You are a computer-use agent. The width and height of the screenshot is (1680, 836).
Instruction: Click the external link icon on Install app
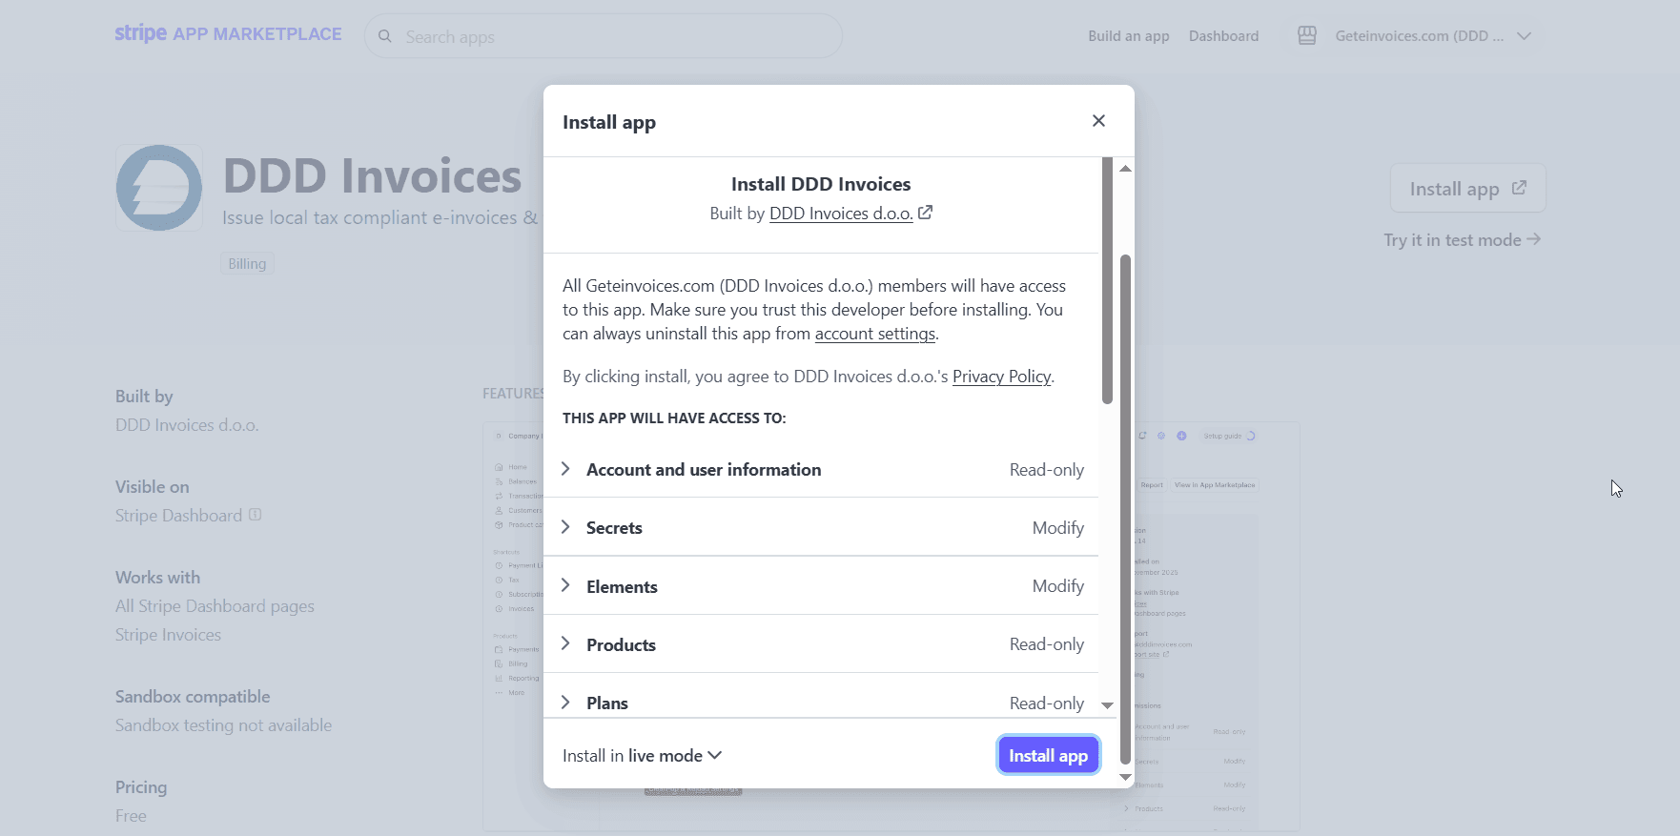click(x=1518, y=188)
